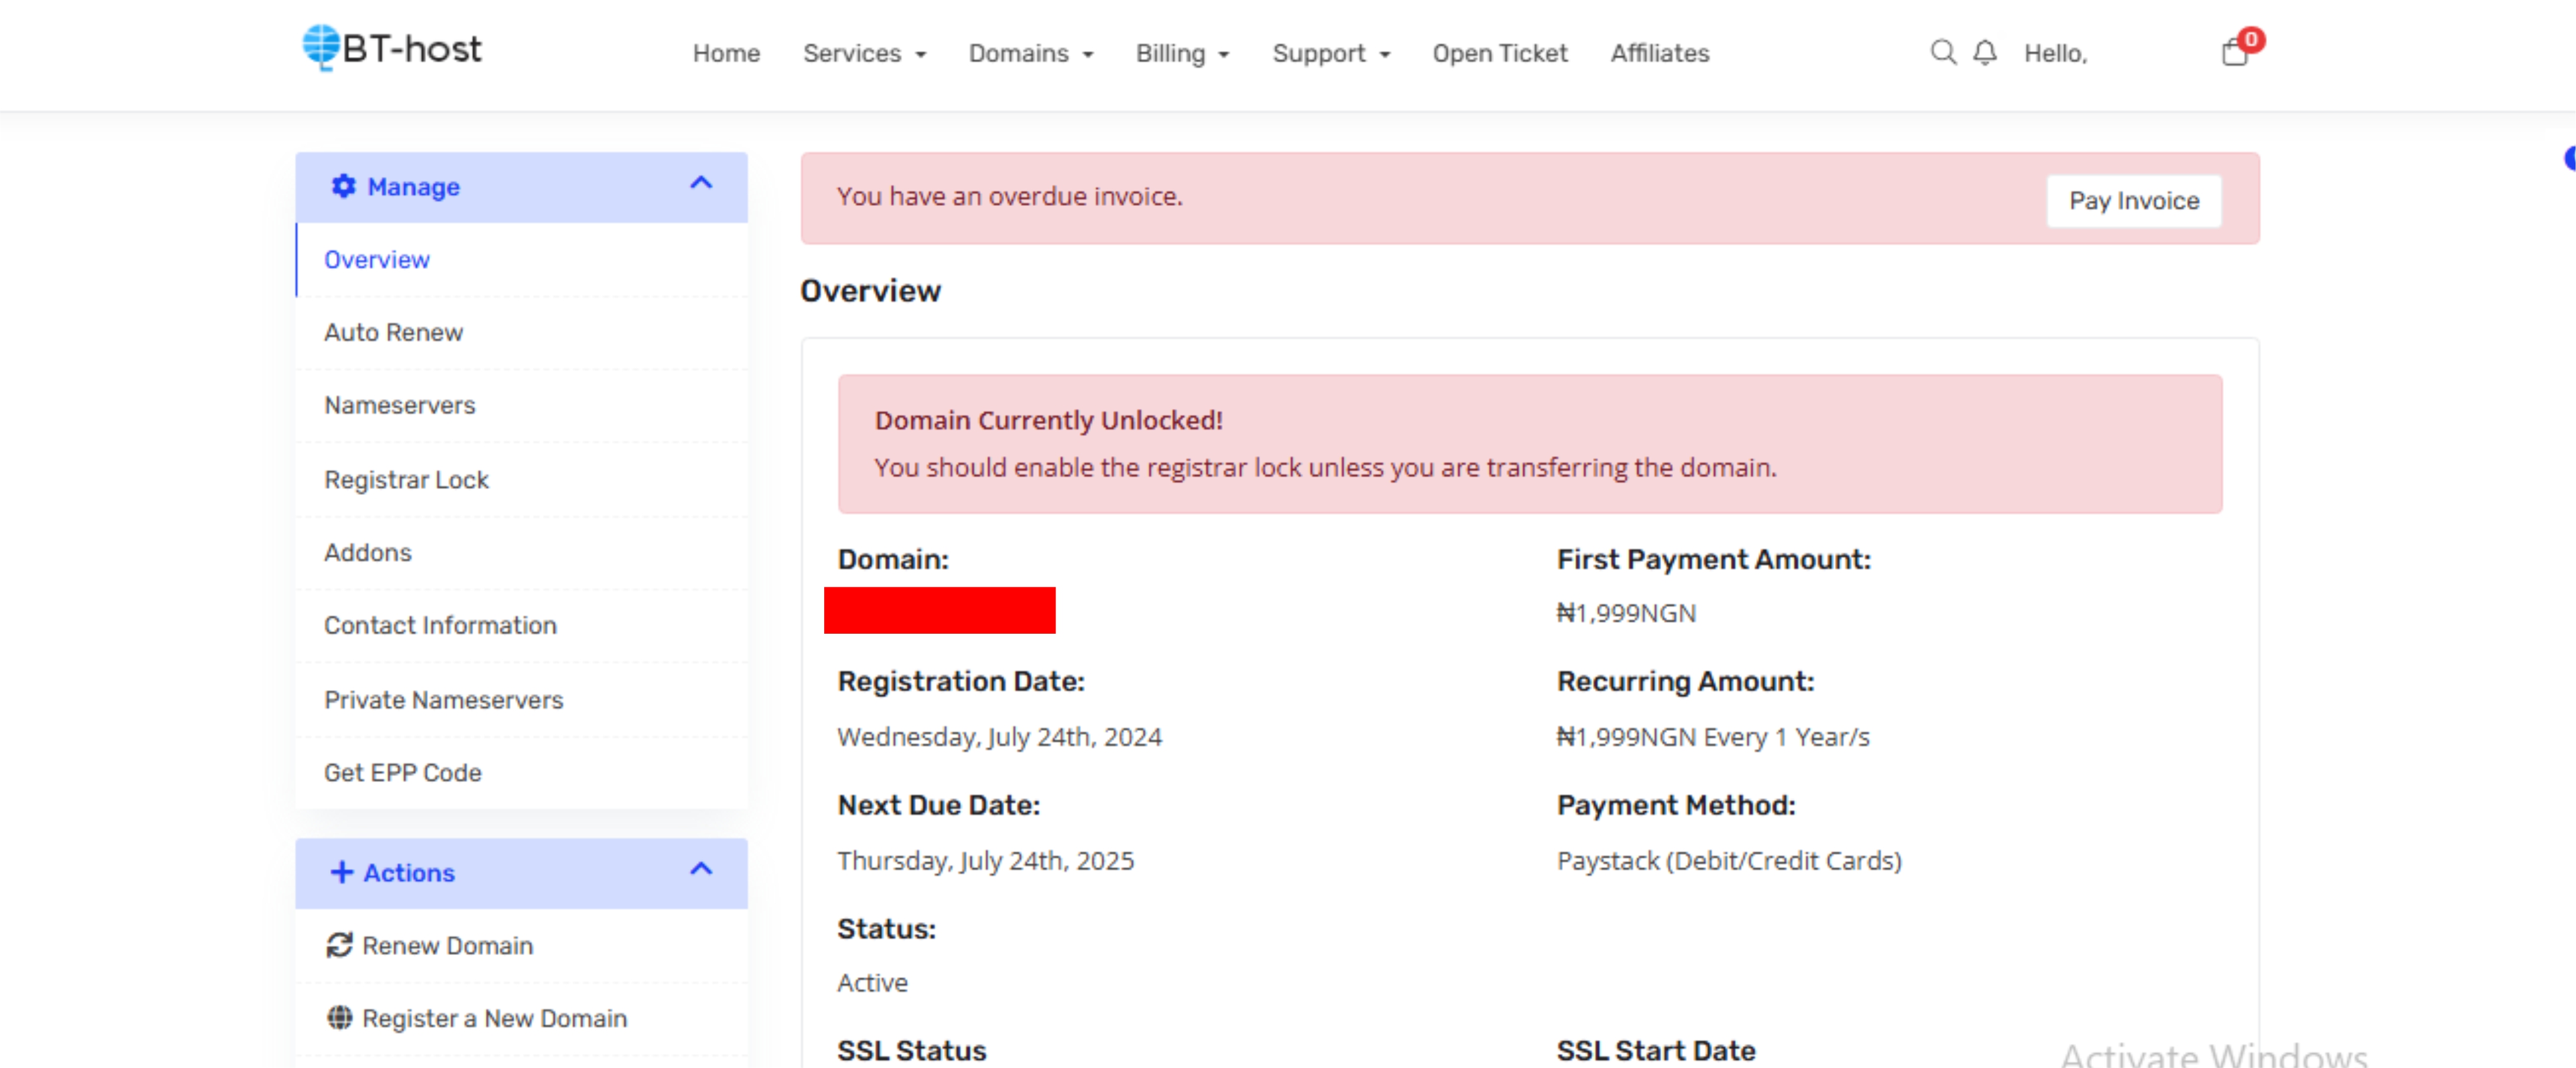The width and height of the screenshot is (2576, 1068).
Task: Open the Billing dropdown menu
Action: (1181, 54)
